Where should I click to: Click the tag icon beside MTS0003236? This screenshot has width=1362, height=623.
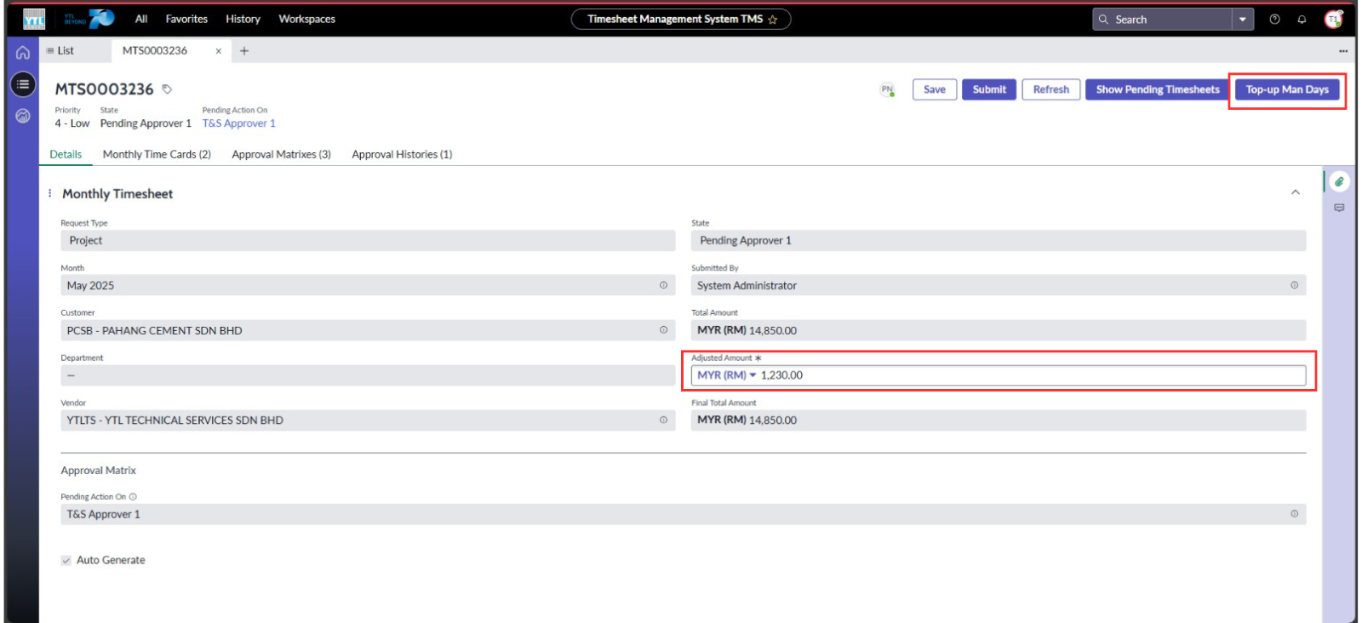[167, 89]
